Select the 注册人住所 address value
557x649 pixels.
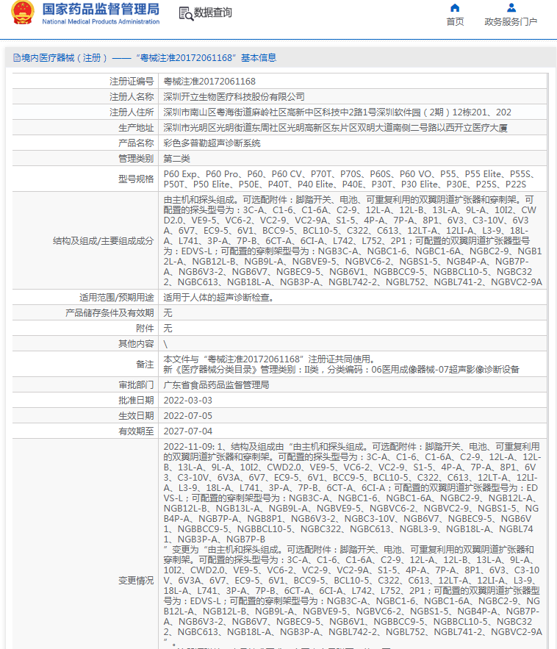tap(337, 112)
